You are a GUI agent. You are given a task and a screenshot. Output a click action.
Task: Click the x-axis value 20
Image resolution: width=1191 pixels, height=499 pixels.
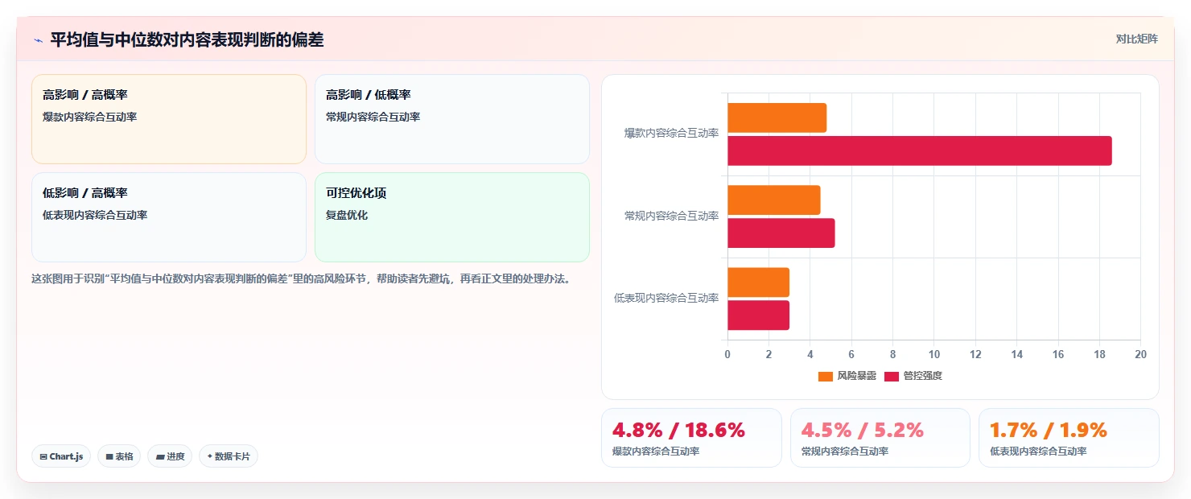pos(1140,355)
